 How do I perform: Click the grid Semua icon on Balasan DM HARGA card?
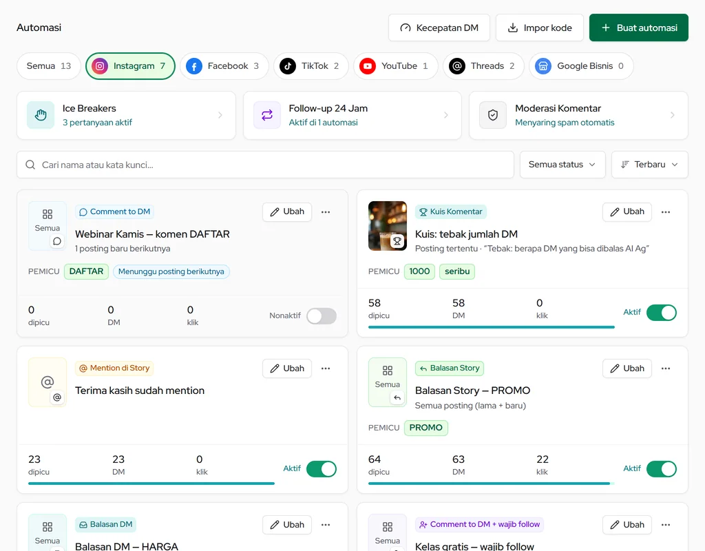point(48,527)
